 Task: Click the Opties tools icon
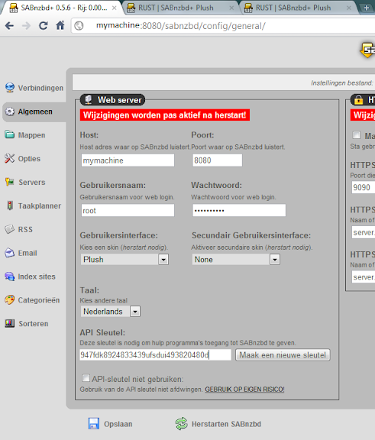point(9,158)
